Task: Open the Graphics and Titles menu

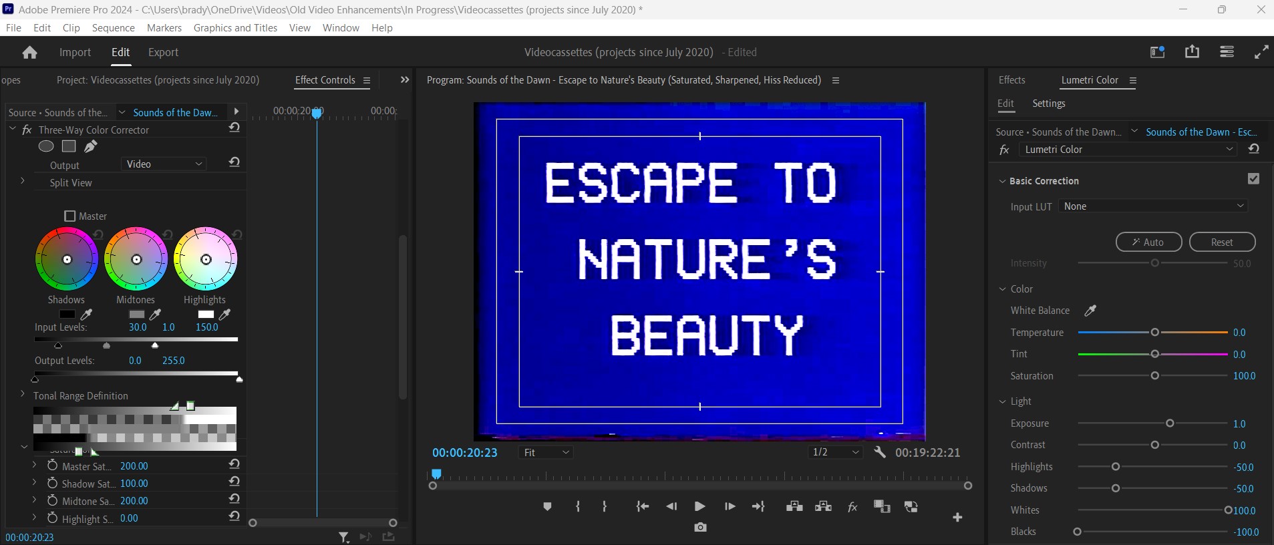Action: tap(235, 27)
